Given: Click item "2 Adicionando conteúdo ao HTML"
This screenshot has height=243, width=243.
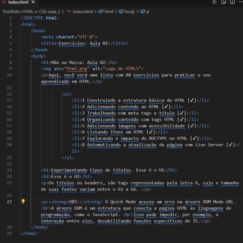Looking at the screenshot, I should point(121,107).
